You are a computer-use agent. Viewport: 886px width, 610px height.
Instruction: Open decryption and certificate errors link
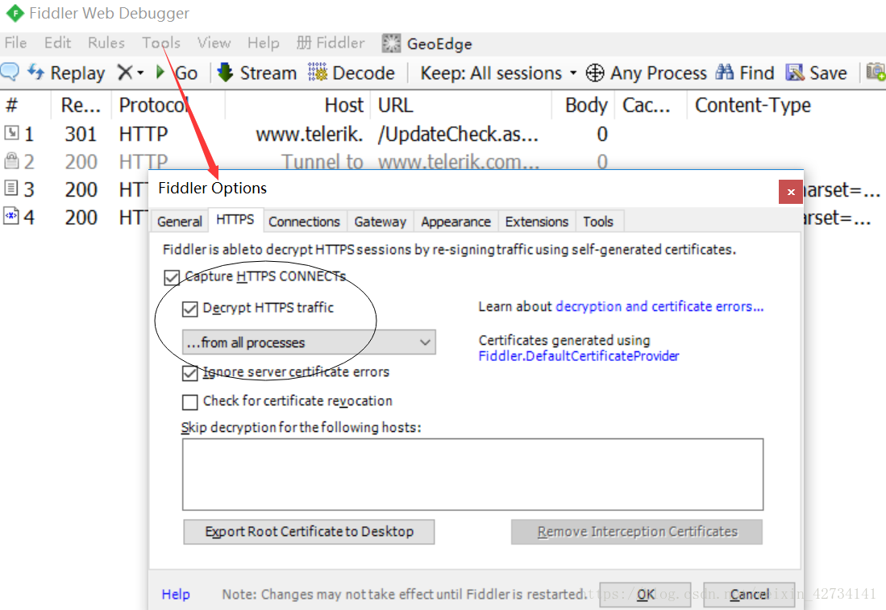pos(659,306)
